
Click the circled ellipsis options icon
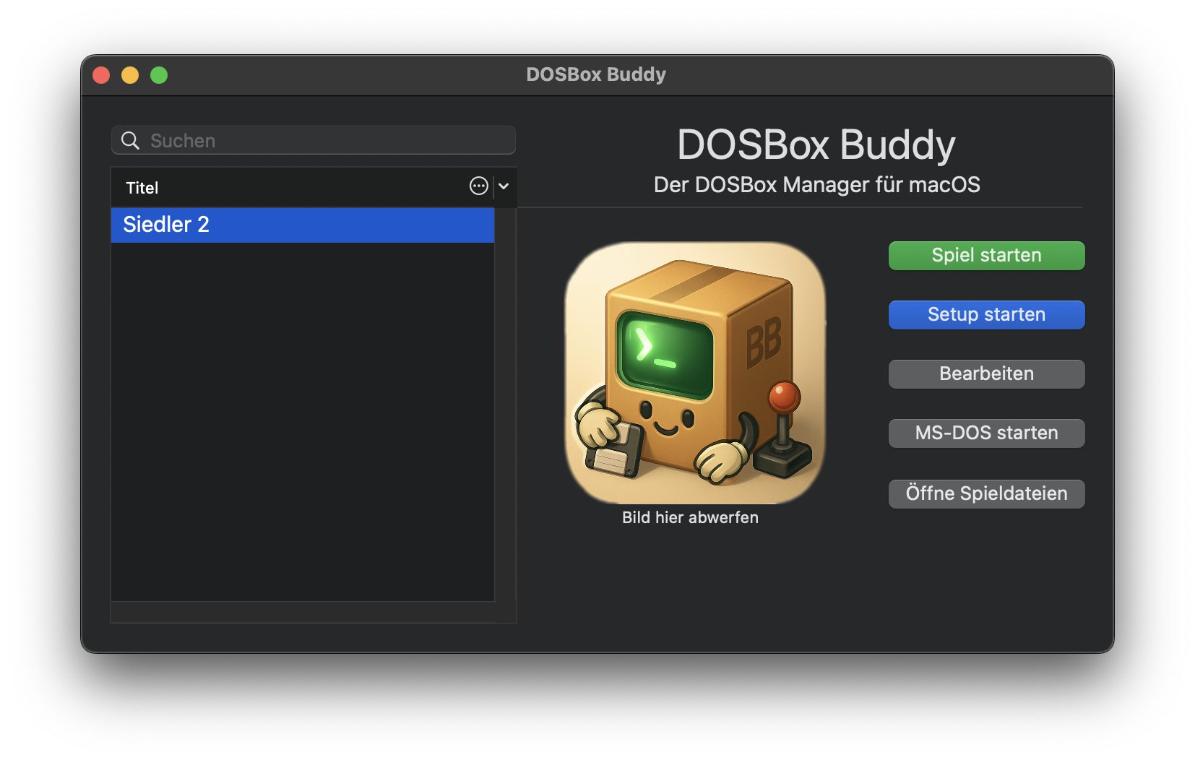(478, 186)
